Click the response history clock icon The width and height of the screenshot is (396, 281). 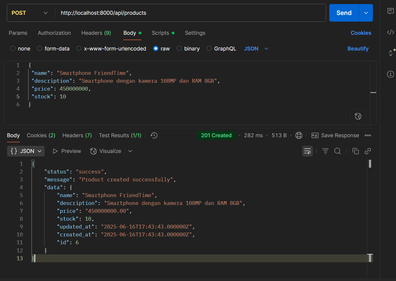coord(154,135)
